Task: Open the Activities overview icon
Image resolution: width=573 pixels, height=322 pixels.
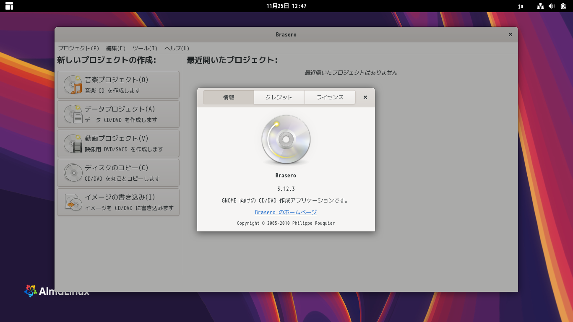Action: [x=9, y=6]
